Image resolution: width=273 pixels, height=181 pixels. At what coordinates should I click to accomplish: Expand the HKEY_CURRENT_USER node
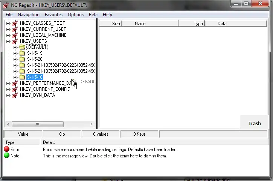pos(8,29)
